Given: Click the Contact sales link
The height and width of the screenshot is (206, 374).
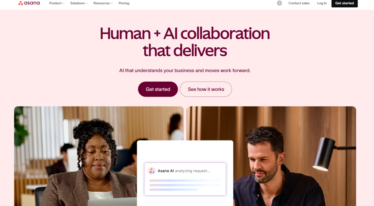Looking at the screenshot, I should click(299, 3).
